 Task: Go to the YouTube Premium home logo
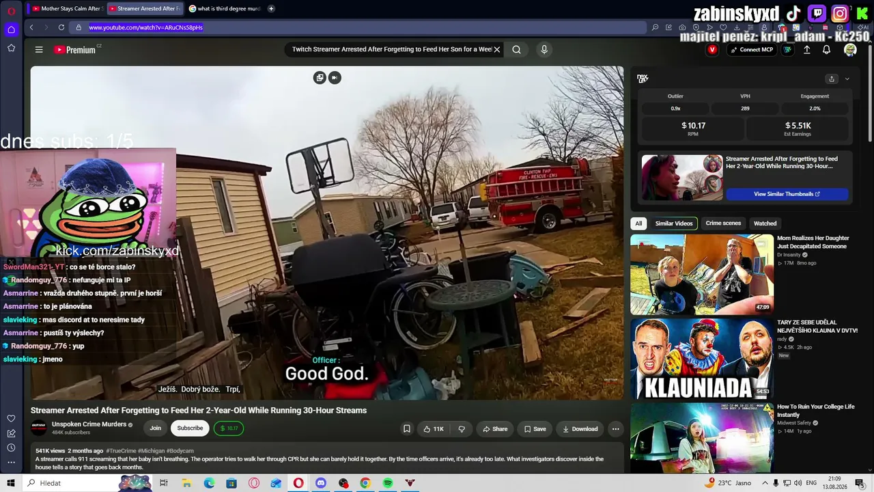point(75,50)
